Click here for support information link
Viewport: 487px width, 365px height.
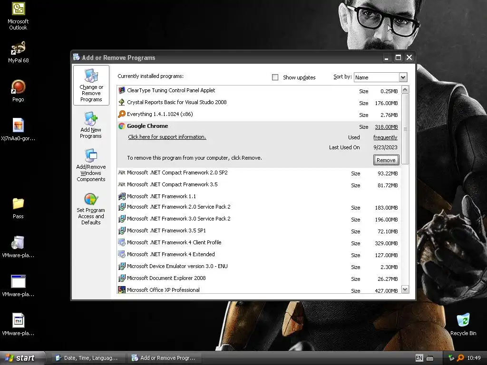pyautogui.click(x=167, y=137)
